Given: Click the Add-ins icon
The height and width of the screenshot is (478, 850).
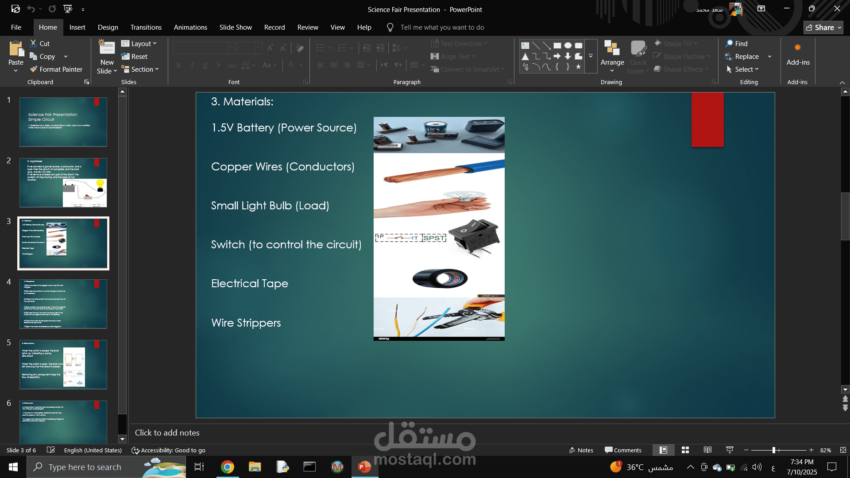Looking at the screenshot, I should pos(798,48).
